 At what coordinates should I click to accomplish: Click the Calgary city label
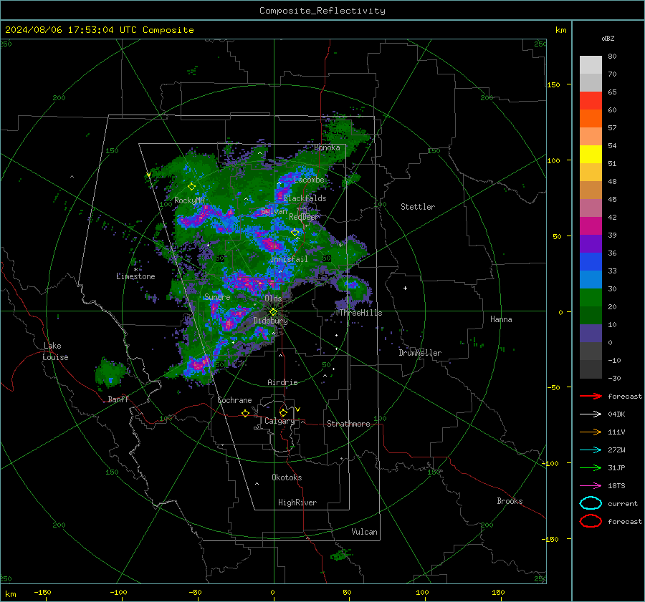(x=279, y=421)
